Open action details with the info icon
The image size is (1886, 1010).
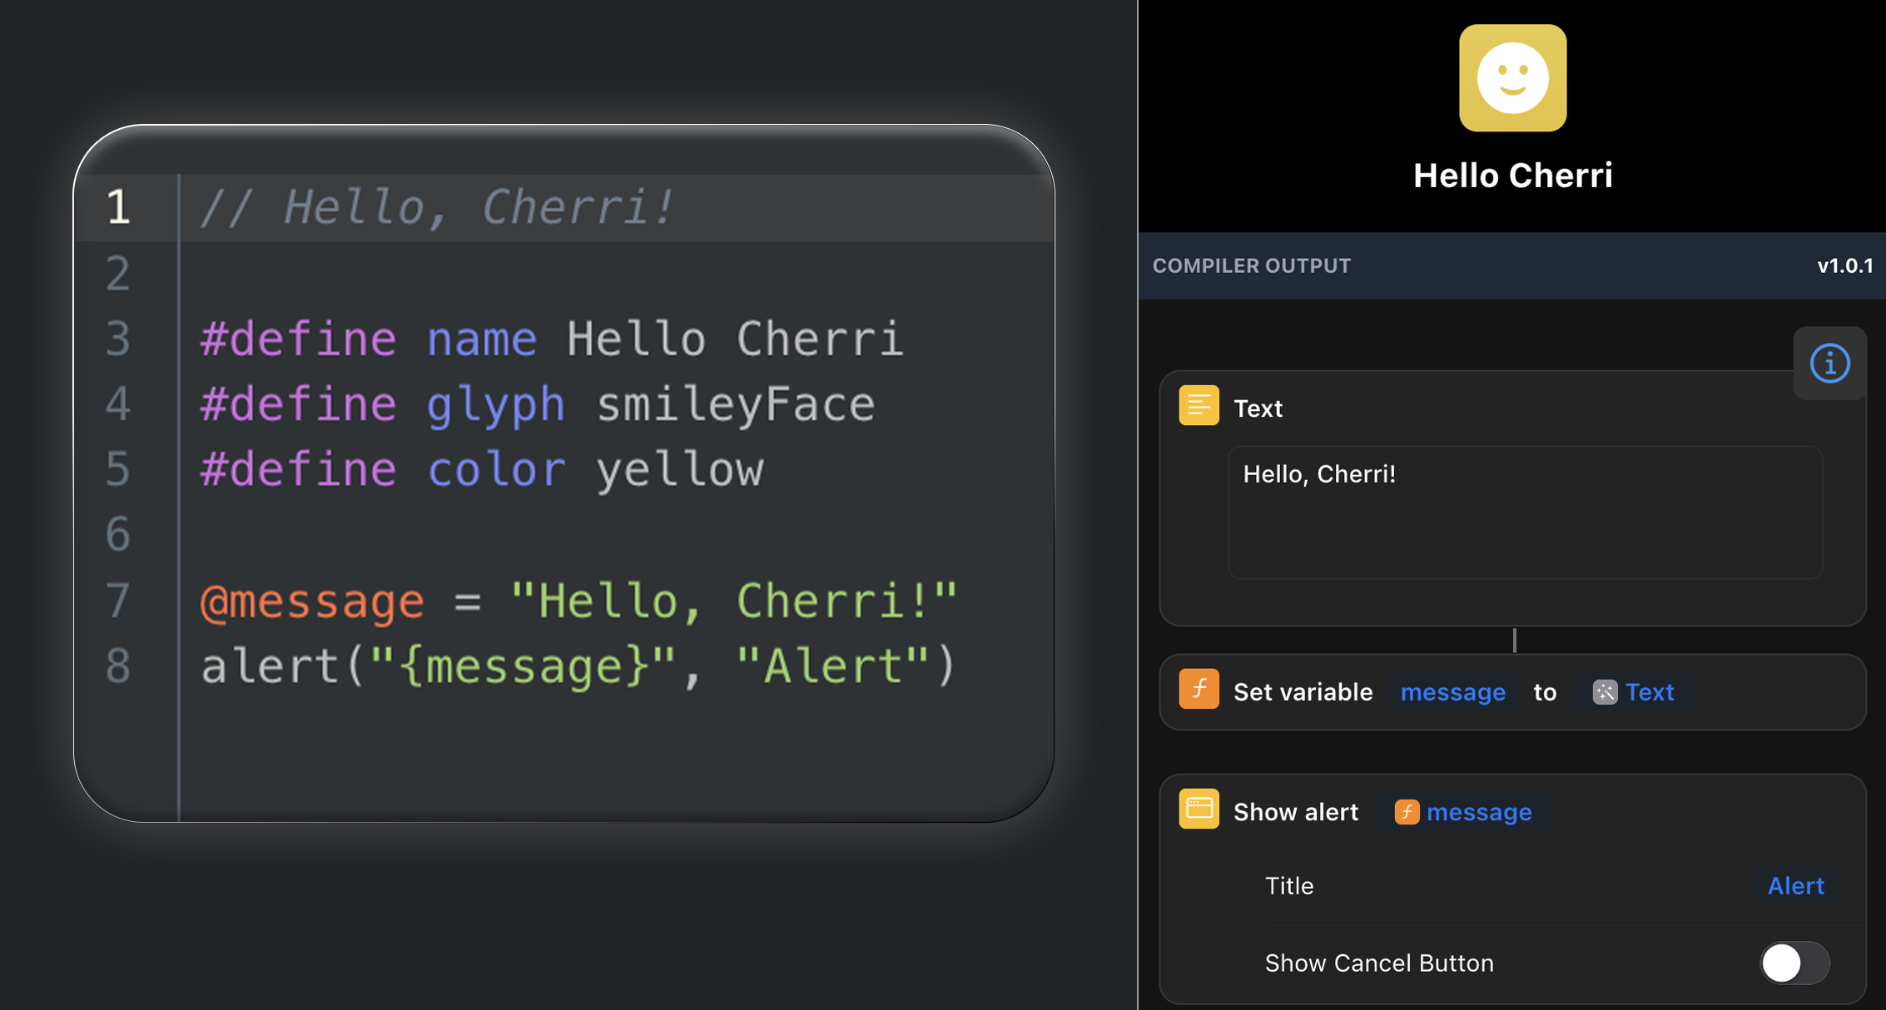(1829, 364)
